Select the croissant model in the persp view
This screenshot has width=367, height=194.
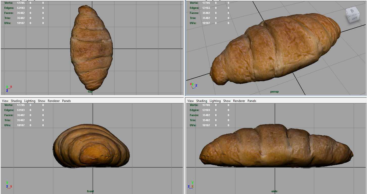(x=275, y=49)
